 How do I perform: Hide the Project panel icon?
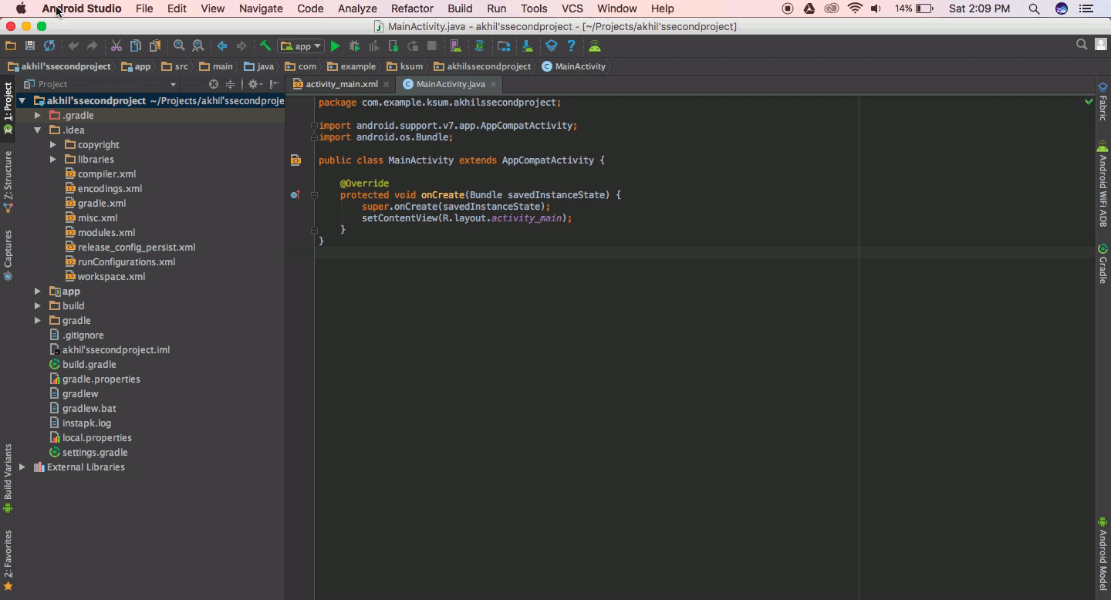[x=275, y=84]
